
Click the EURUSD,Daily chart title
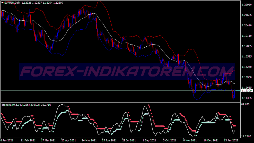(x=12, y=3)
